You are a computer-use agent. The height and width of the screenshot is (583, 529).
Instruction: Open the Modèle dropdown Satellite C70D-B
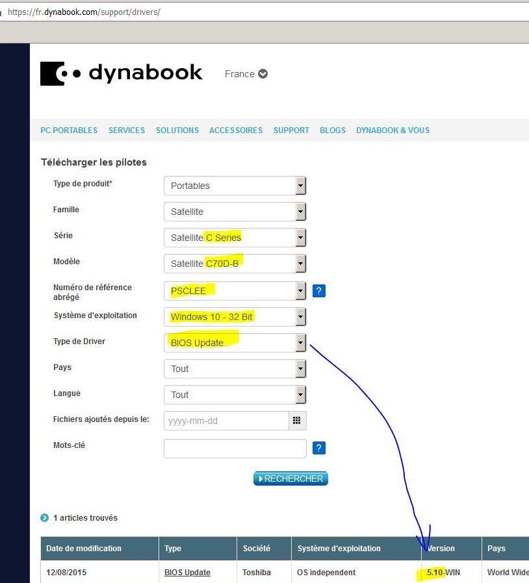tap(235, 264)
